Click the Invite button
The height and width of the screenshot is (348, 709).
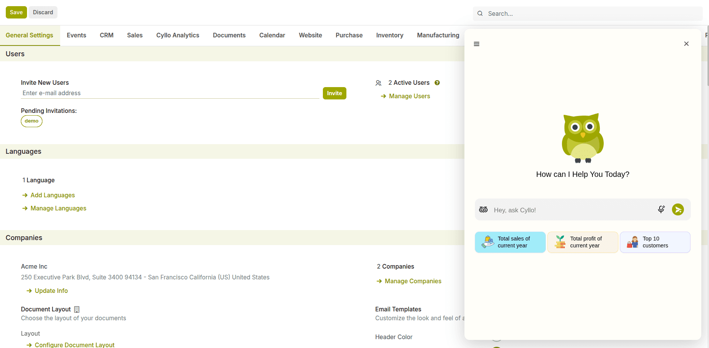click(x=334, y=93)
